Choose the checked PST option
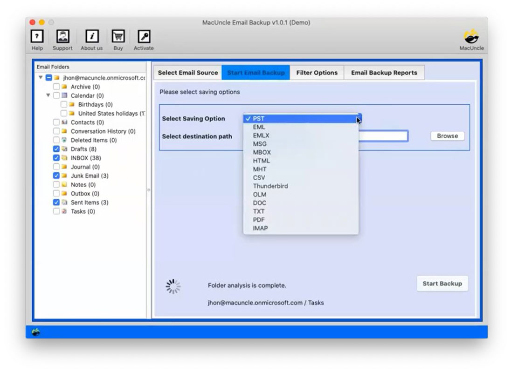Image resolution: width=511 pixels, height=372 pixels. (x=301, y=118)
